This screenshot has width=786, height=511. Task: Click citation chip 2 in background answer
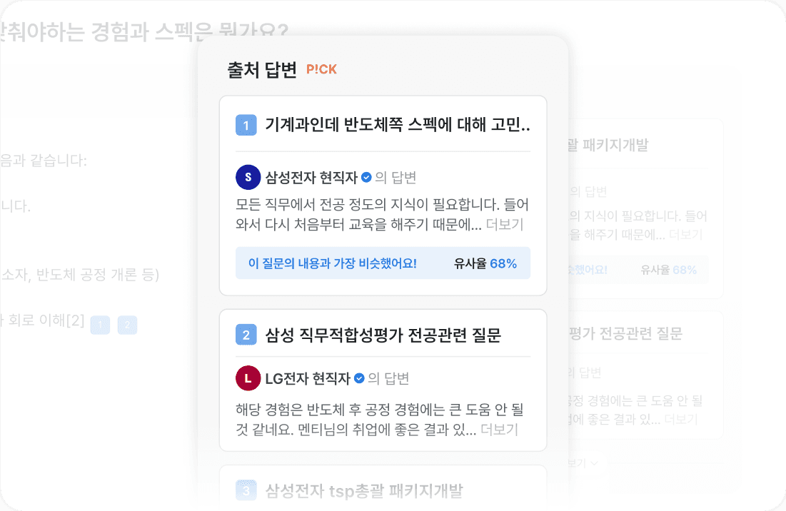[127, 325]
